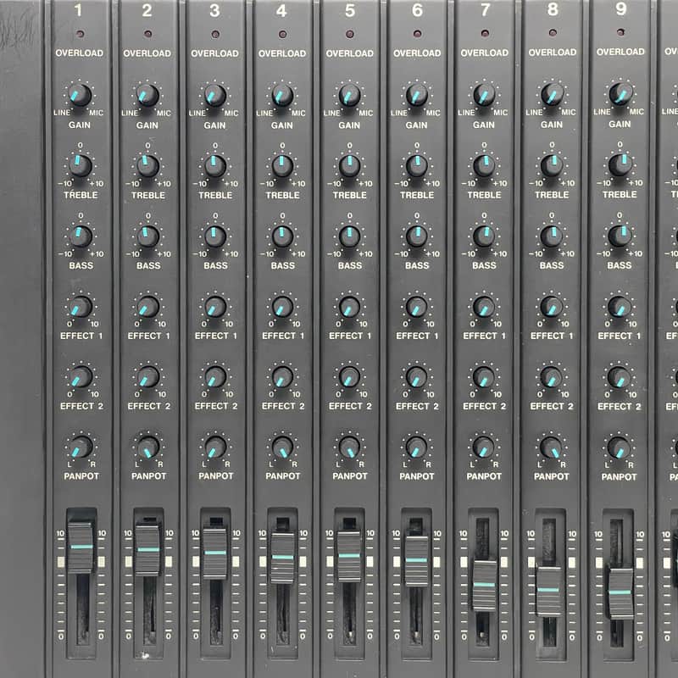Screen dimensions: 678x678
Task: Click channel 6 PANPOT knob
Action: tap(416, 447)
